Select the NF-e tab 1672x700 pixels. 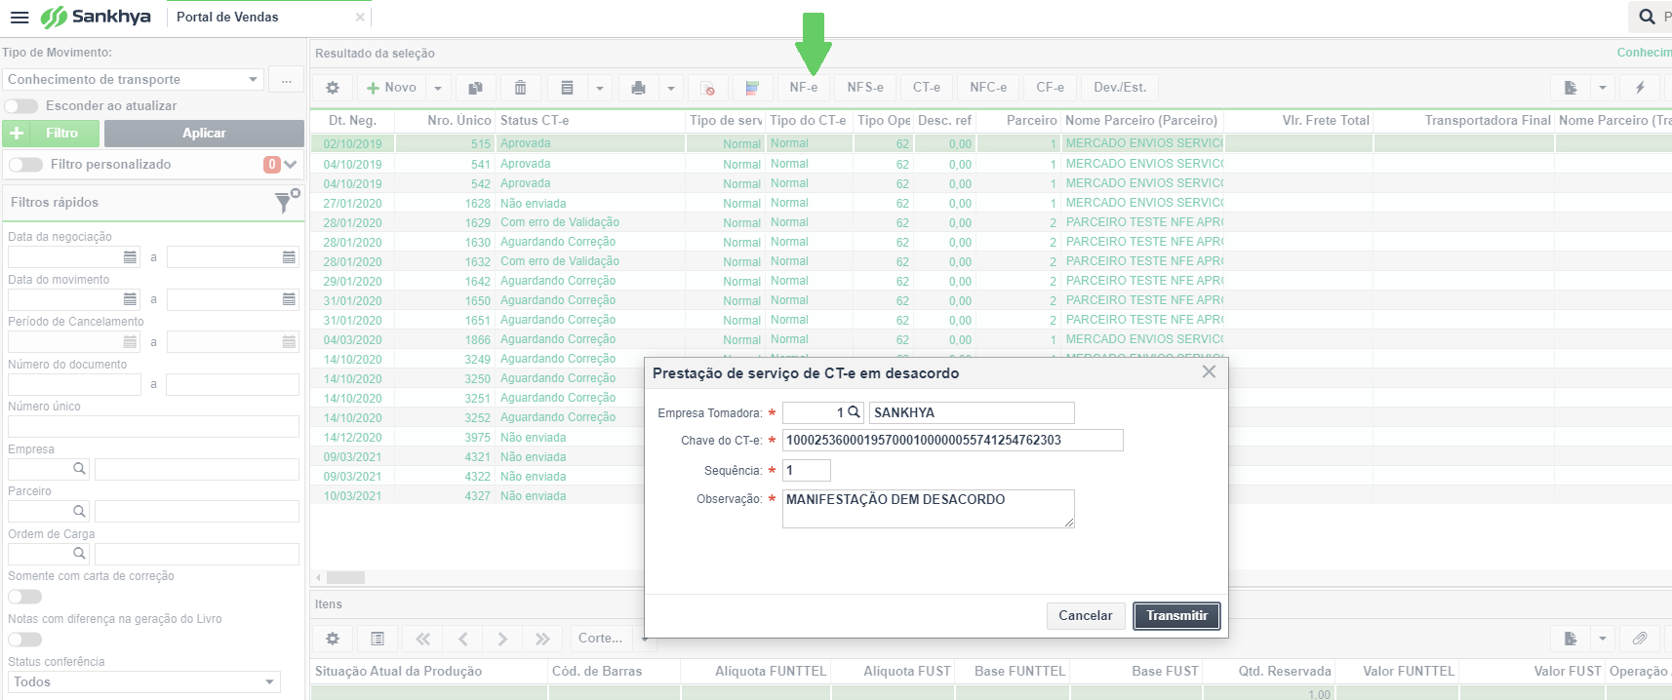pos(804,88)
